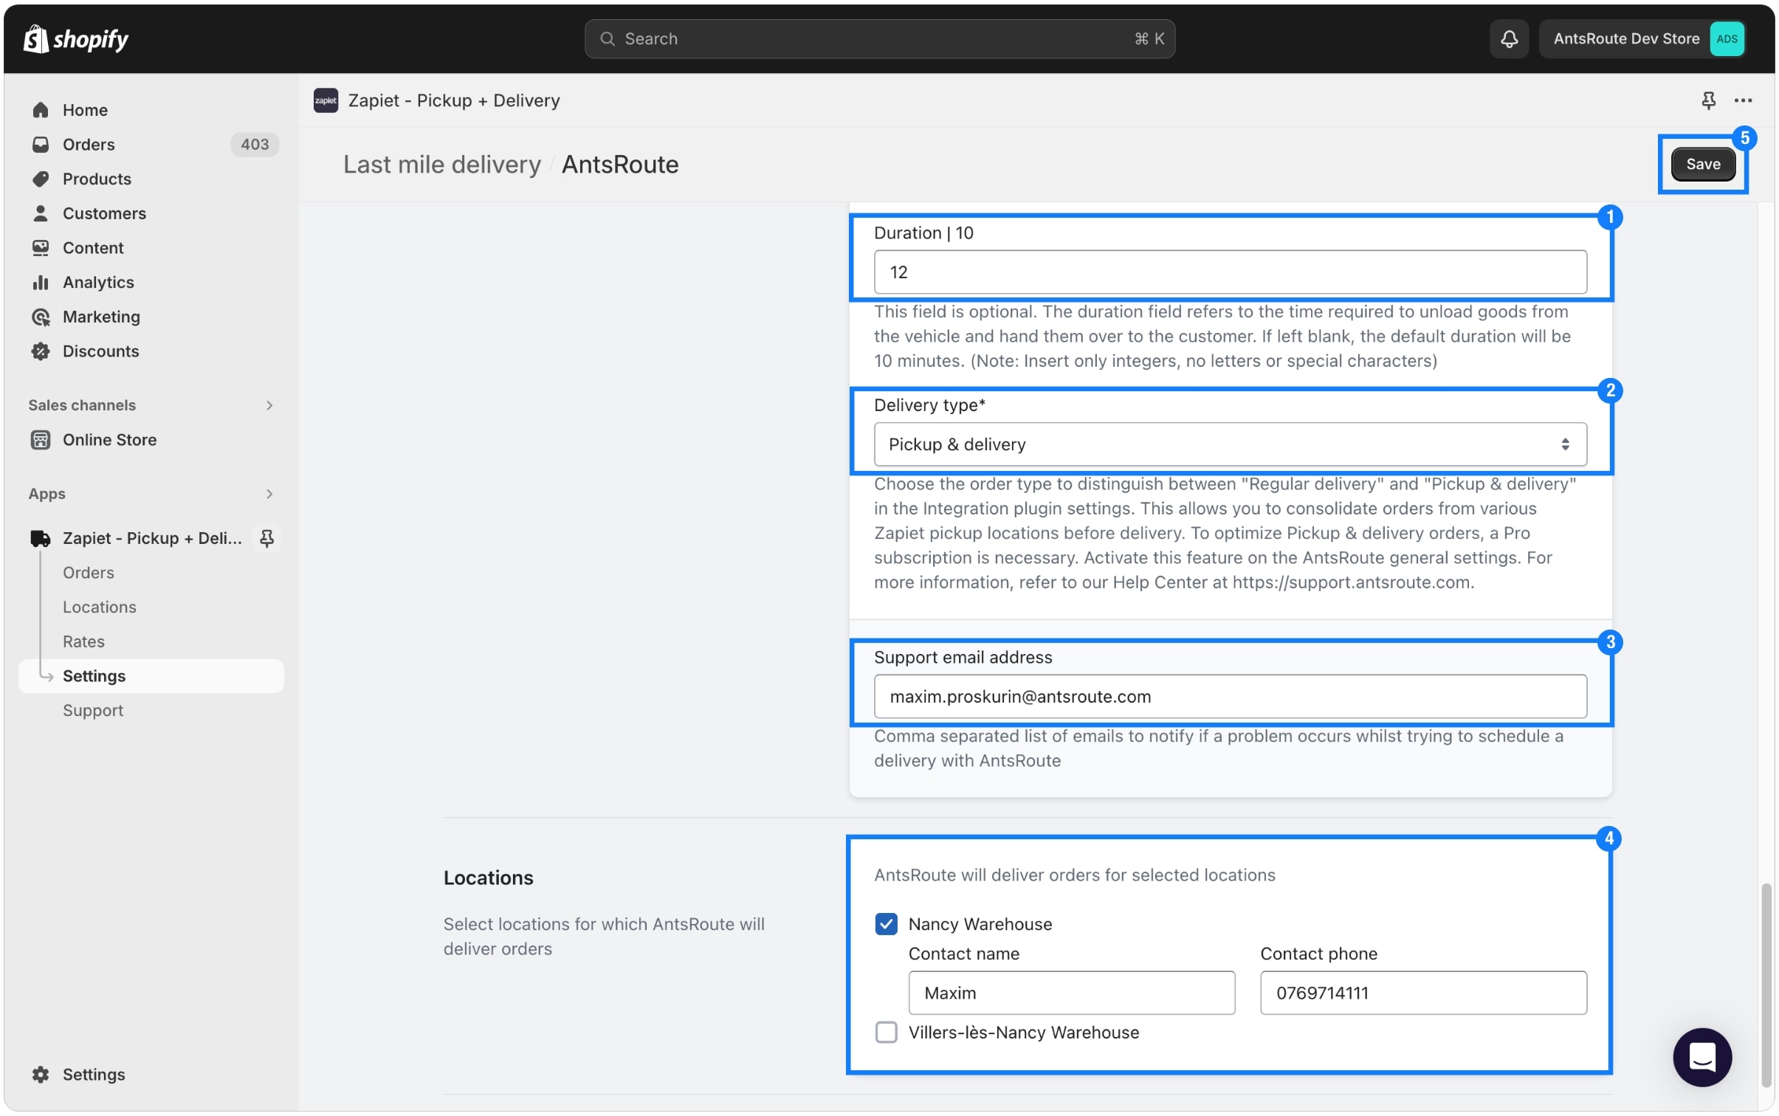Click the Duration input field
This screenshot has width=1779, height=1116.
[x=1229, y=272]
